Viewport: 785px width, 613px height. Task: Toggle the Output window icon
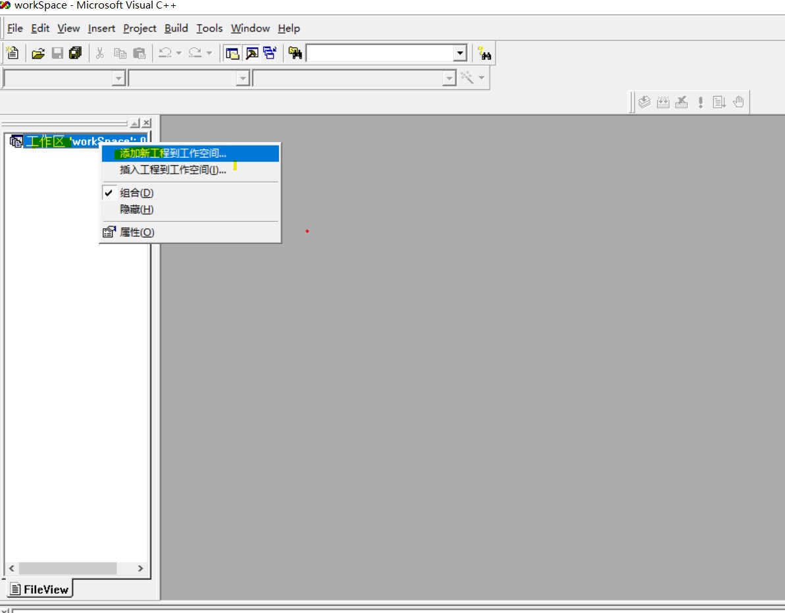(252, 53)
